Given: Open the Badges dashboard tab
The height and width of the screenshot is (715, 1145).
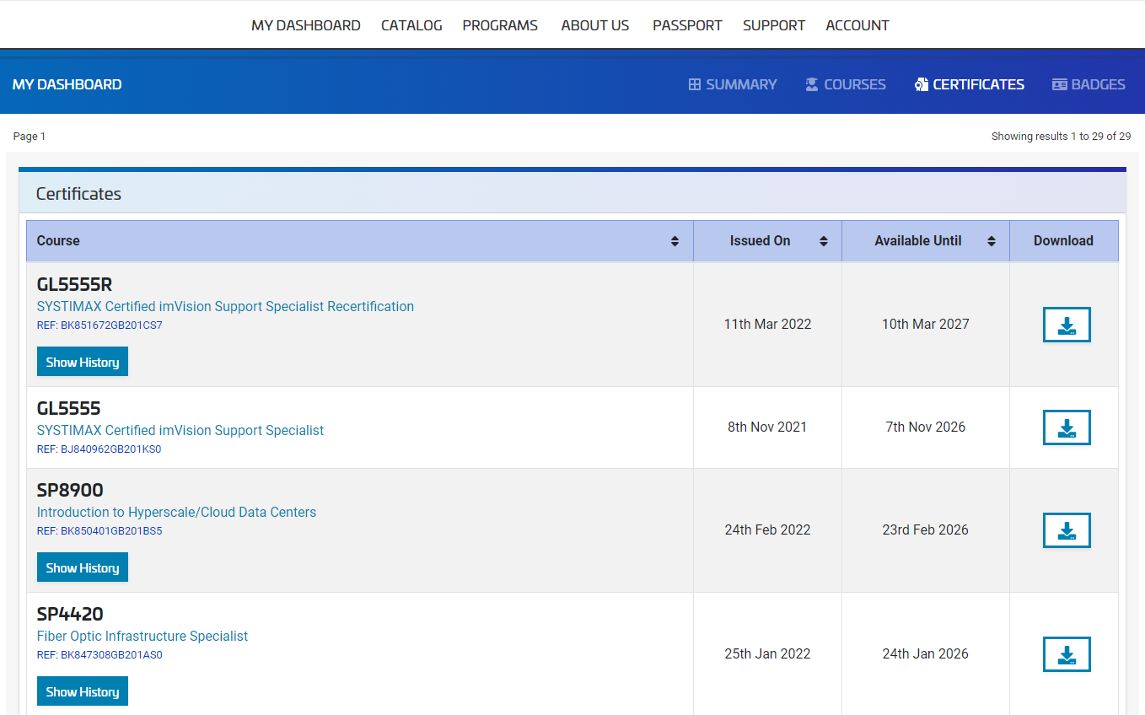Looking at the screenshot, I should [x=1089, y=84].
